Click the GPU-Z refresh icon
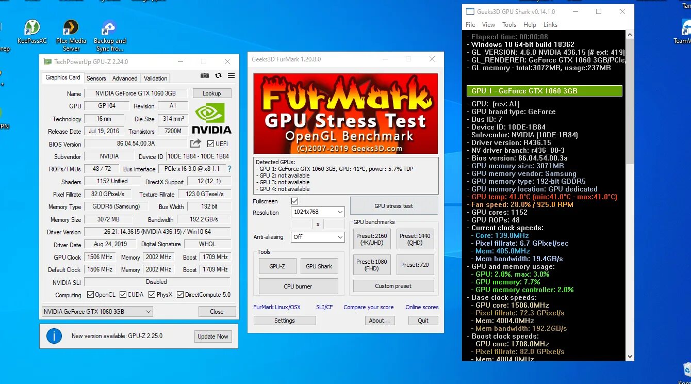Viewport: 691px width, 384px height. point(218,75)
